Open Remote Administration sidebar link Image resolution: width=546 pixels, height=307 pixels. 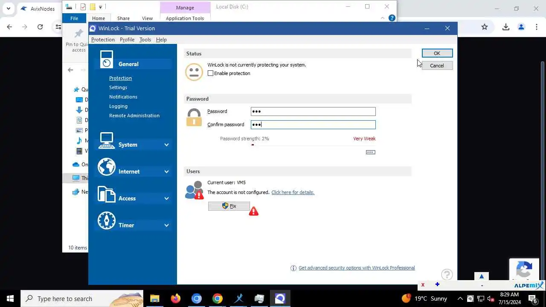(134, 116)
